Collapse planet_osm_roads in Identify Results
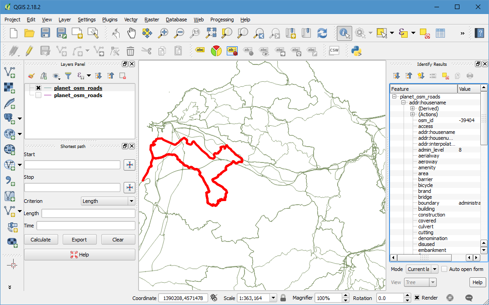 coord(394,97)
